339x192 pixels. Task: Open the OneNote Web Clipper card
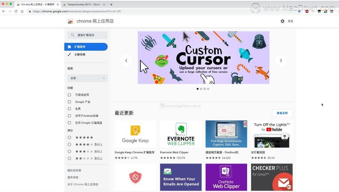(226, 177)
